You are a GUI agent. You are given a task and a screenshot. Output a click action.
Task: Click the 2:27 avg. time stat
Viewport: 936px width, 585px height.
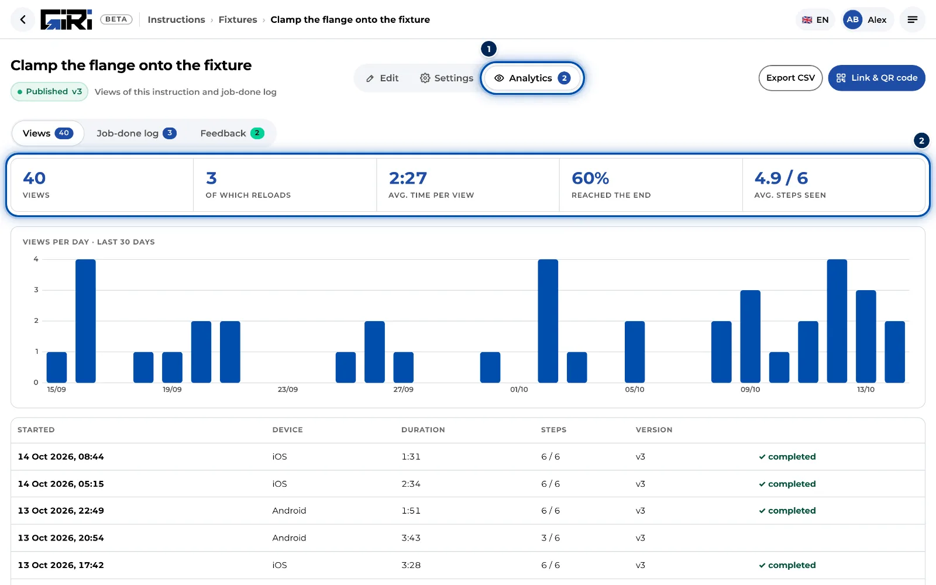pos(468,185)
